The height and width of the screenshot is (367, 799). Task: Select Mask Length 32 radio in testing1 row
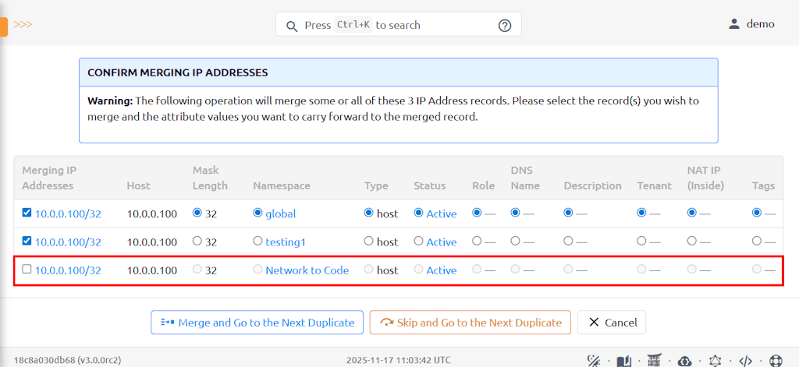(x=197, y=242)
